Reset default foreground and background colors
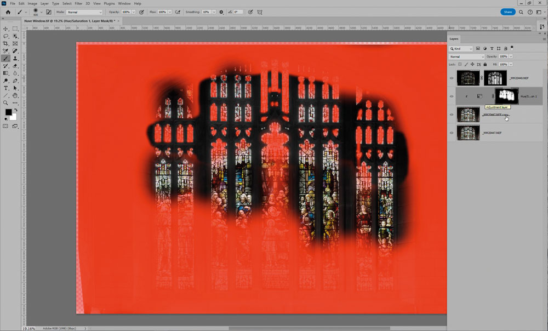 pos(6,119)
